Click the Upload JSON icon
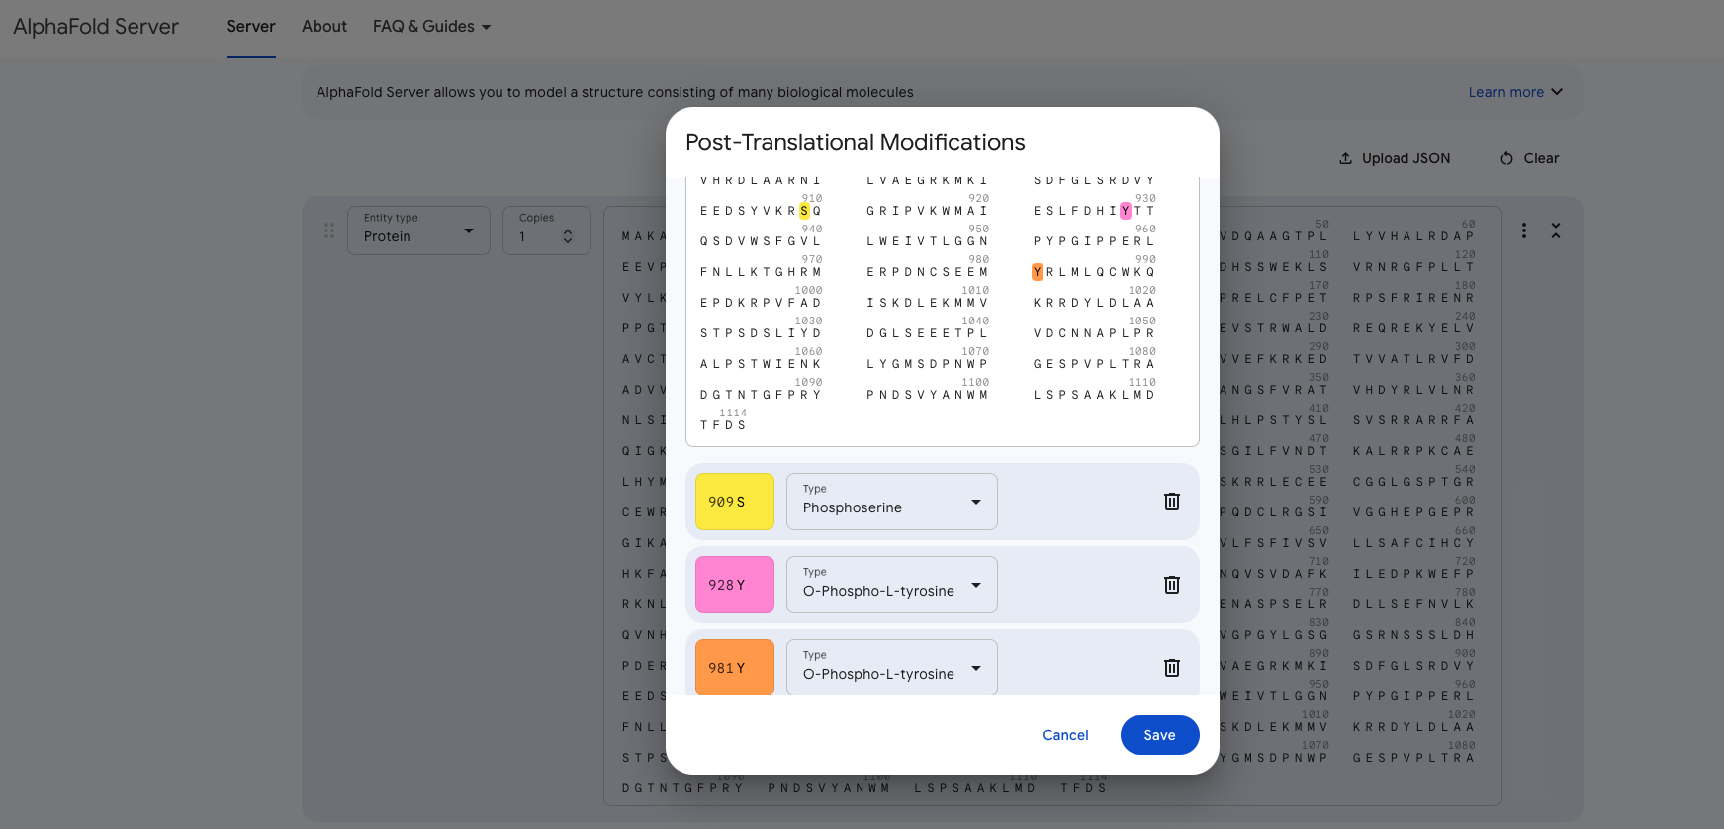Image resolution: width=1724 pixels, height=829 pixels. (1345, 158)
